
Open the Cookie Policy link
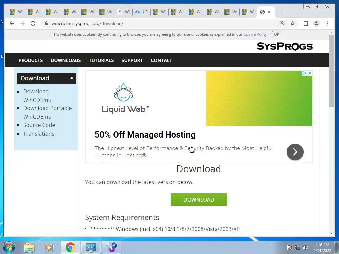point(255,34)
